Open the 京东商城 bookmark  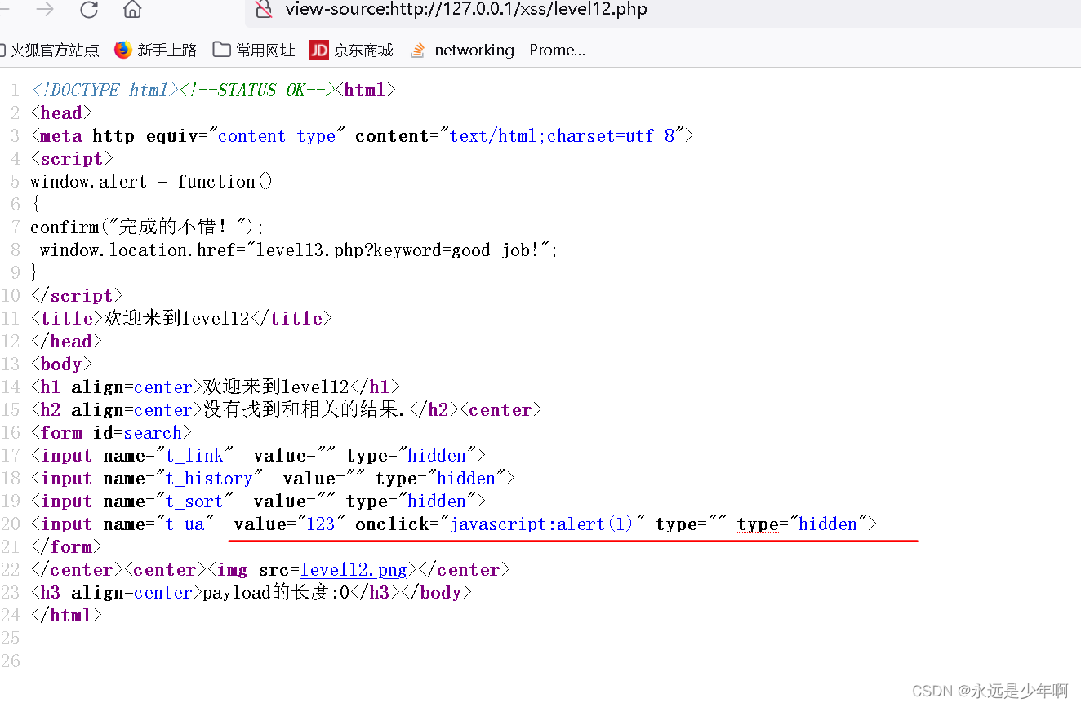pyautogui.click(x=352, y=51)
